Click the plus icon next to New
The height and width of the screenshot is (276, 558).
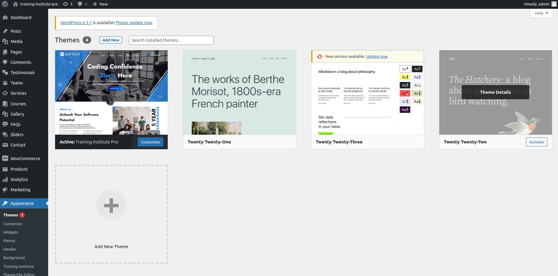[x=95, y=4]
